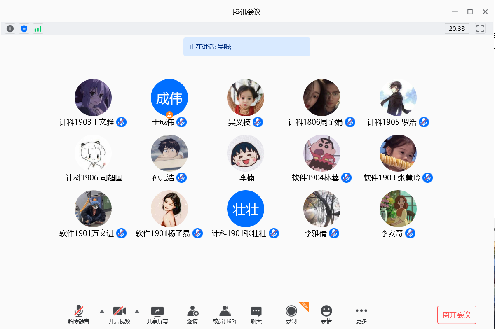Viewport: 495px width, 329px height.
Task: Check the network signal indicator icon
Action: click(38, 28)
